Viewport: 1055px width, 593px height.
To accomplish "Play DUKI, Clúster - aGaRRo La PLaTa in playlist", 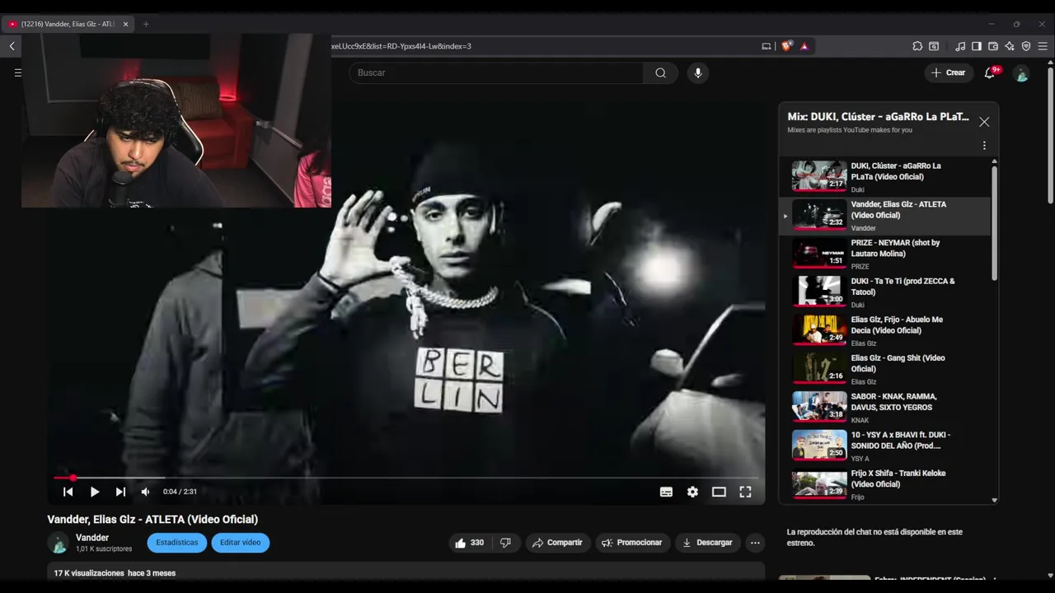I will [885, 176].
